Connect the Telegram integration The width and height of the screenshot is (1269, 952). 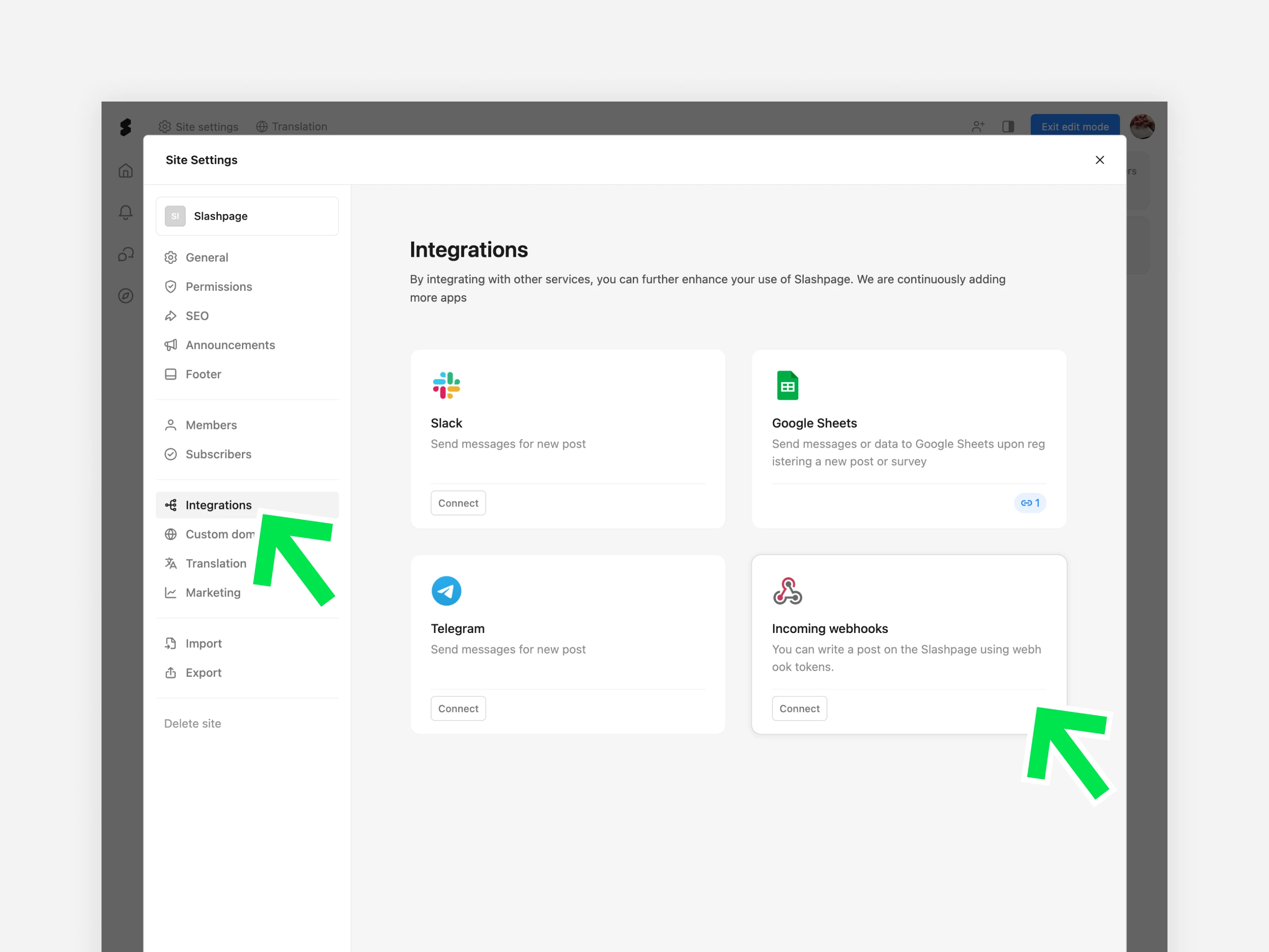click(458, 709)
